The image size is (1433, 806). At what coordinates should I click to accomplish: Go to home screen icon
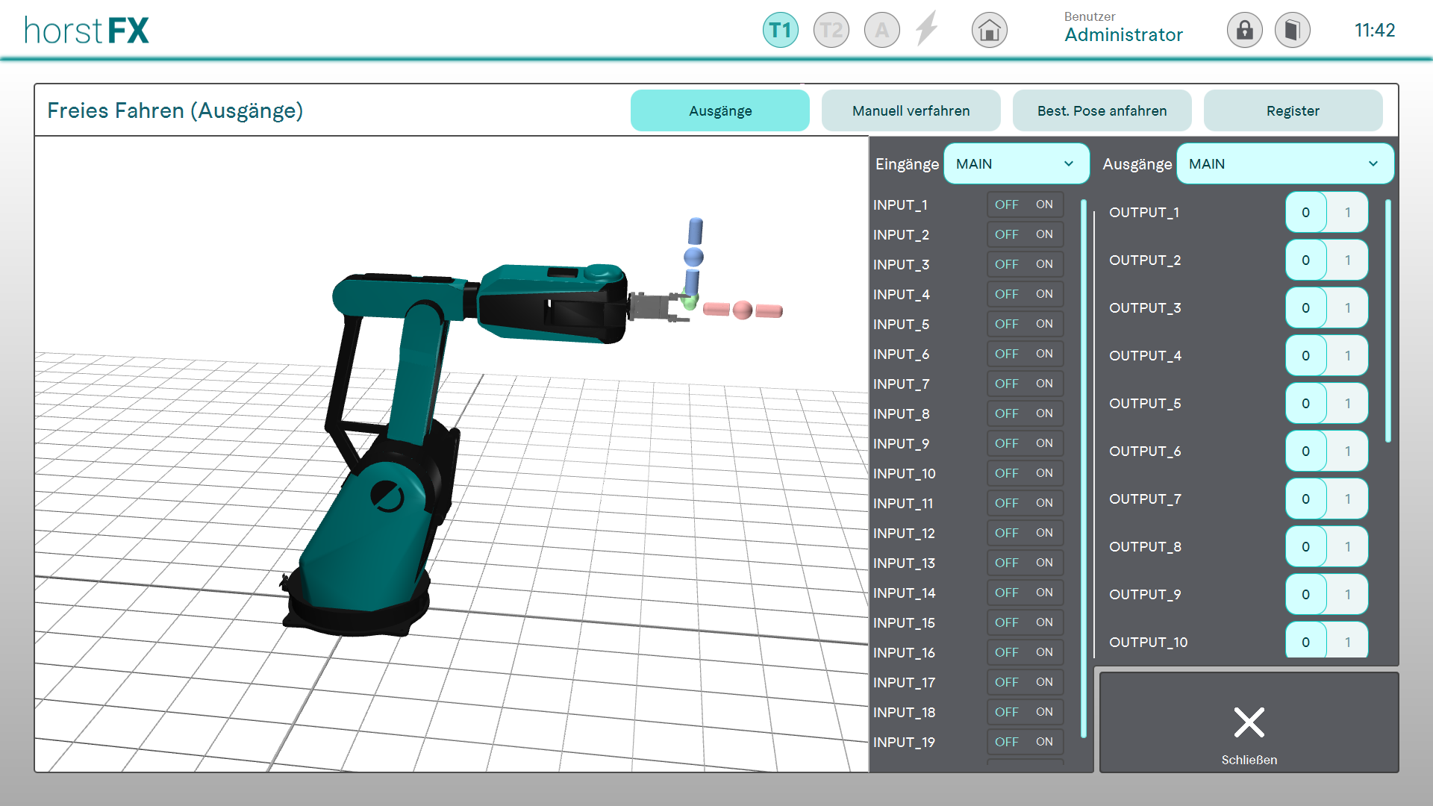989,31
